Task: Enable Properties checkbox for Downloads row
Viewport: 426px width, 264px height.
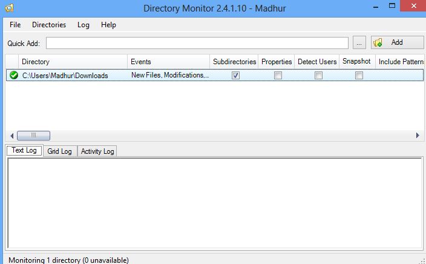Action: tap(278, 75)
